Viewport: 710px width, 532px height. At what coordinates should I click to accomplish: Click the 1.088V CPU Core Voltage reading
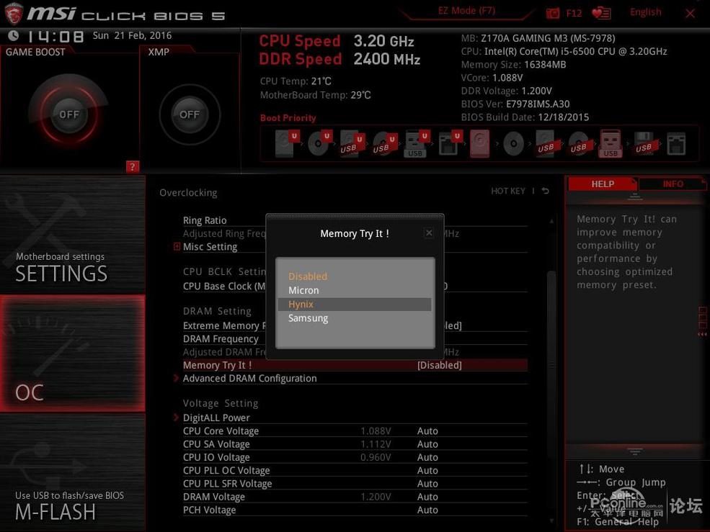click(376, 431)
